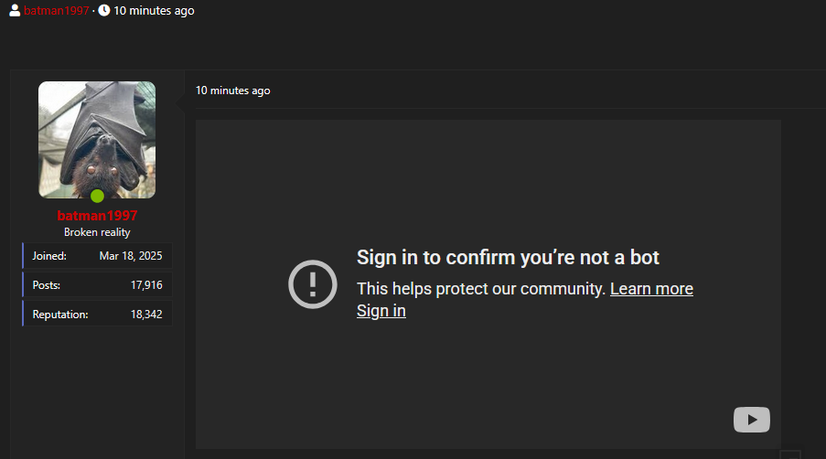Open the hanging bat avatar image

[97, 137]
